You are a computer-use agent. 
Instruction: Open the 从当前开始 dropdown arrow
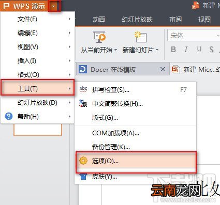pyautogui.click(x=115, y=50)
